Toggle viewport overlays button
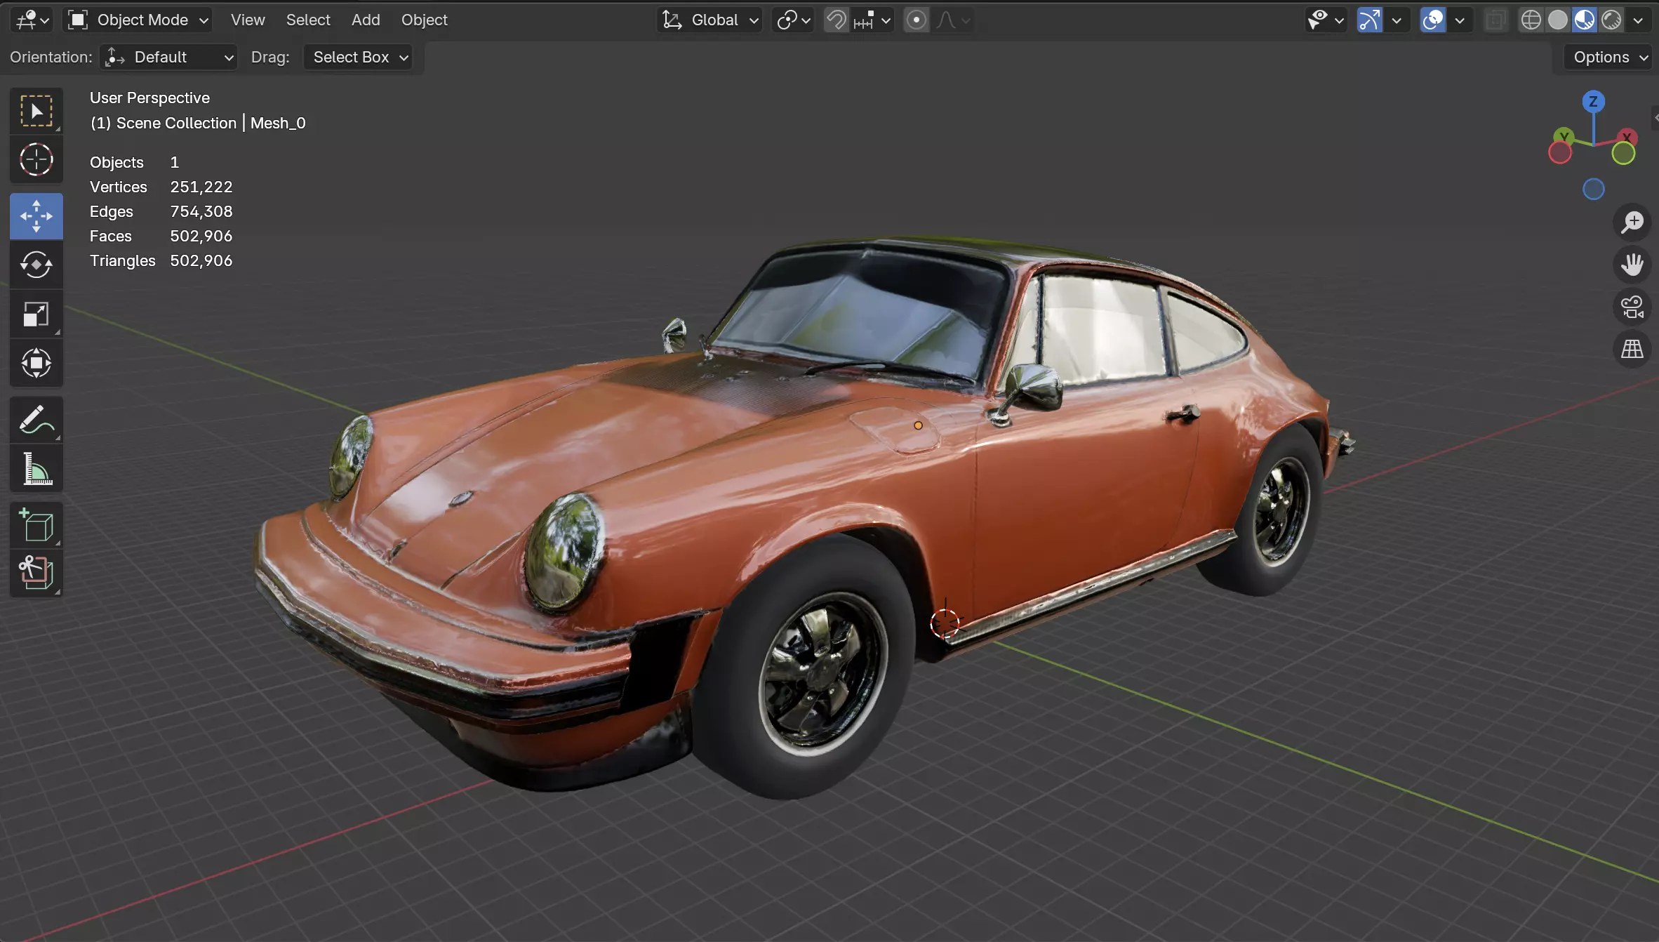Viewport: 1659px width, 942px height. point(1432,20)
